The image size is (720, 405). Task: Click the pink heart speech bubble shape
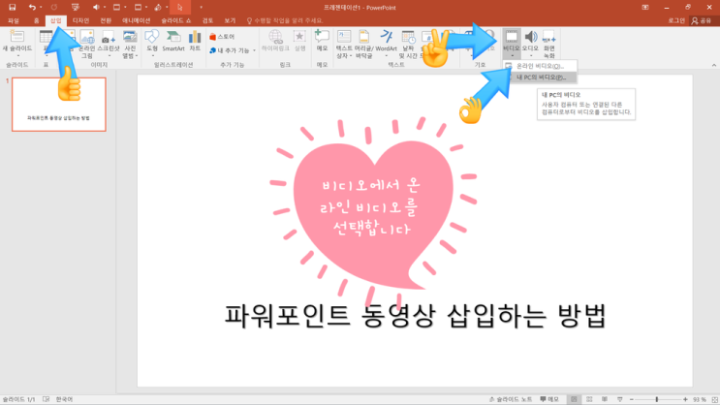pyautogui.click(x=373, y=214)
